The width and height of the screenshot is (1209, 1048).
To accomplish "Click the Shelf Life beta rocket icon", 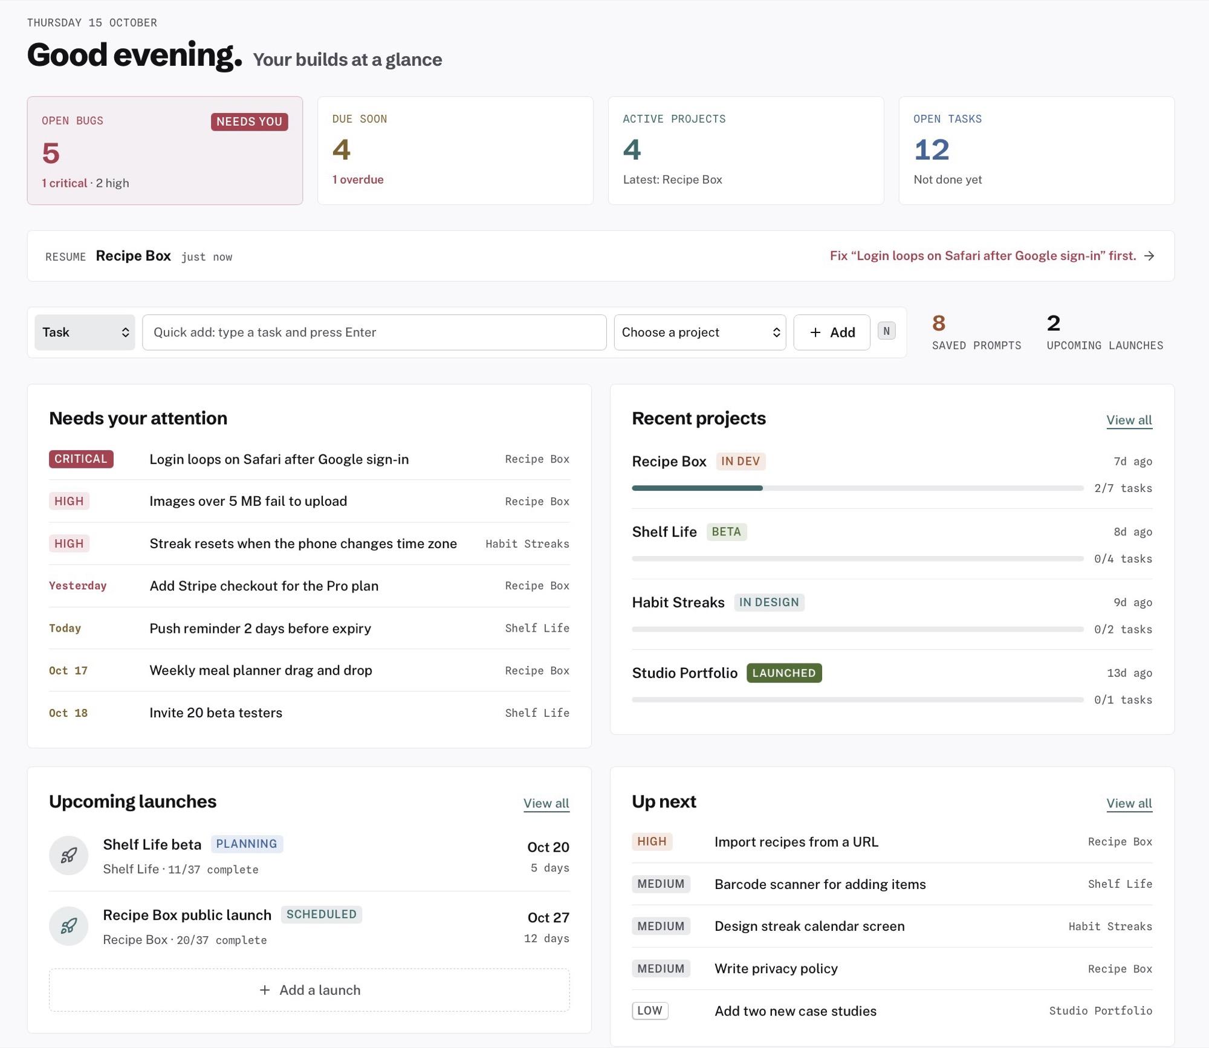I will click(69, 855).
